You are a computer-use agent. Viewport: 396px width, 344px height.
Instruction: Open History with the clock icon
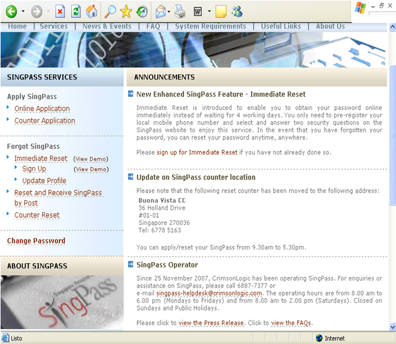tap(141, 11)
